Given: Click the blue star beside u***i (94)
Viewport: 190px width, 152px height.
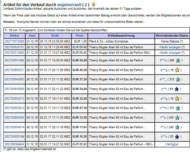Looking at the screenshot, I should pyautogui.click(x=177, y=89).
